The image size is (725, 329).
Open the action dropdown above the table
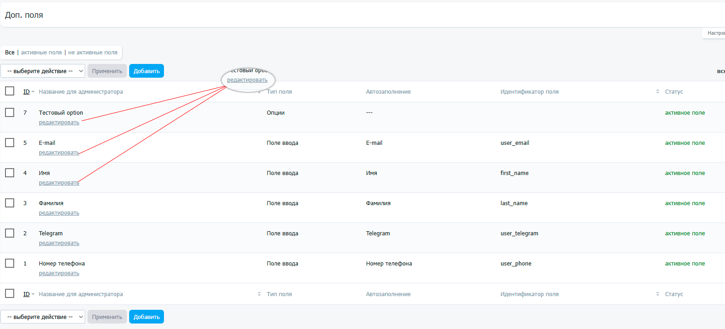pos(43,71)
